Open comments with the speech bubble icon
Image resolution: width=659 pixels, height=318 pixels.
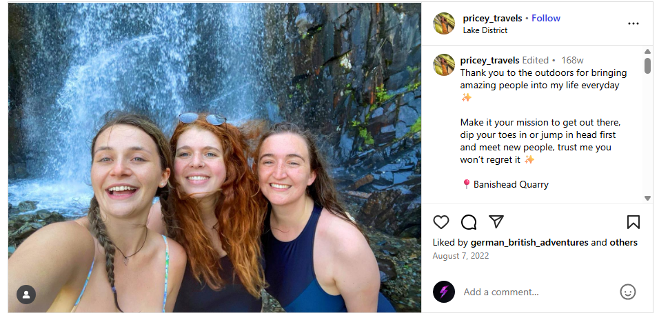(x=469, y=222)
